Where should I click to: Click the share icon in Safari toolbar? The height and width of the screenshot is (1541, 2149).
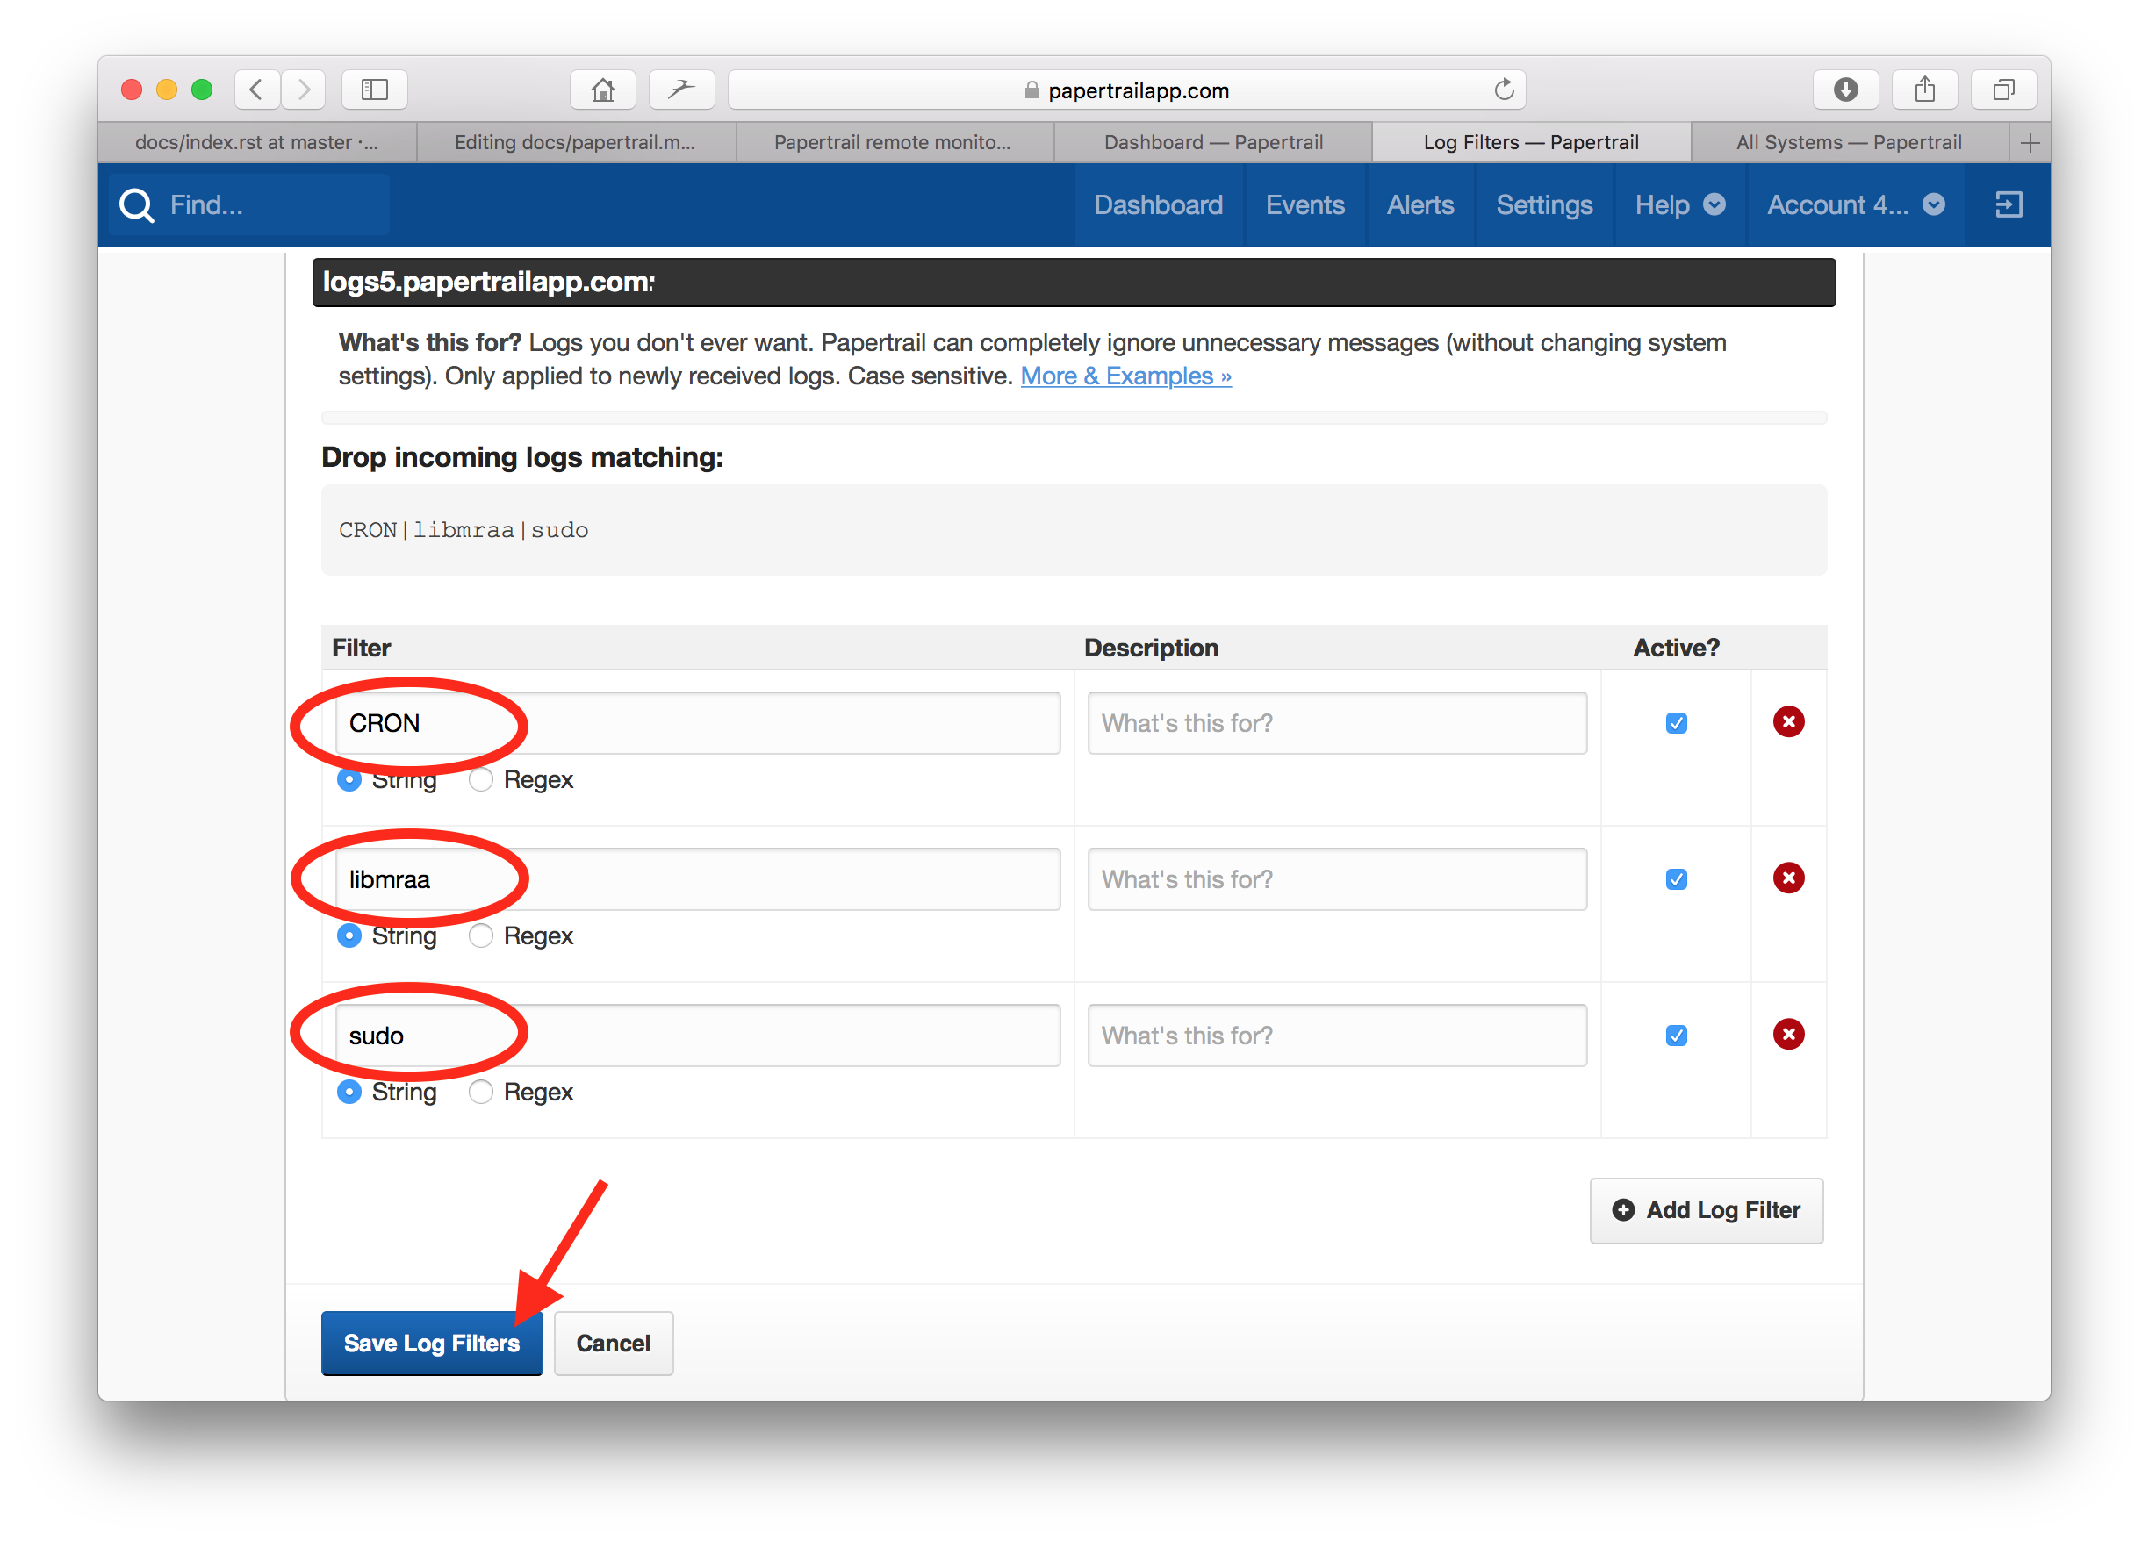click(1924, 90)
